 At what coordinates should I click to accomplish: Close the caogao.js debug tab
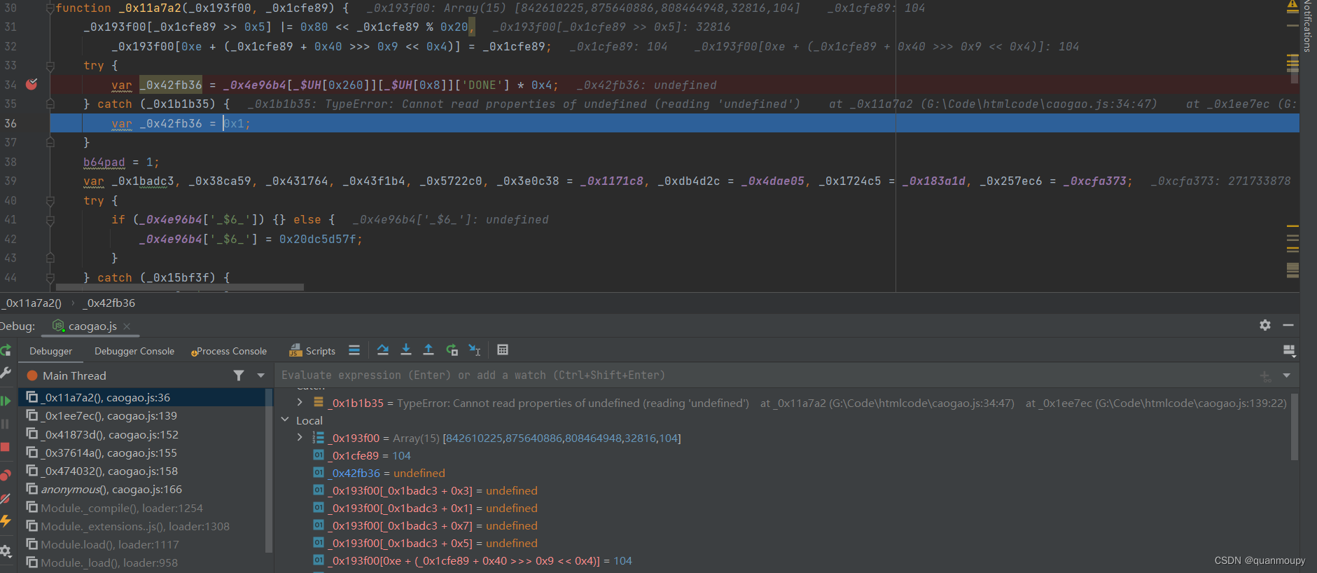(x=127, y=326)
